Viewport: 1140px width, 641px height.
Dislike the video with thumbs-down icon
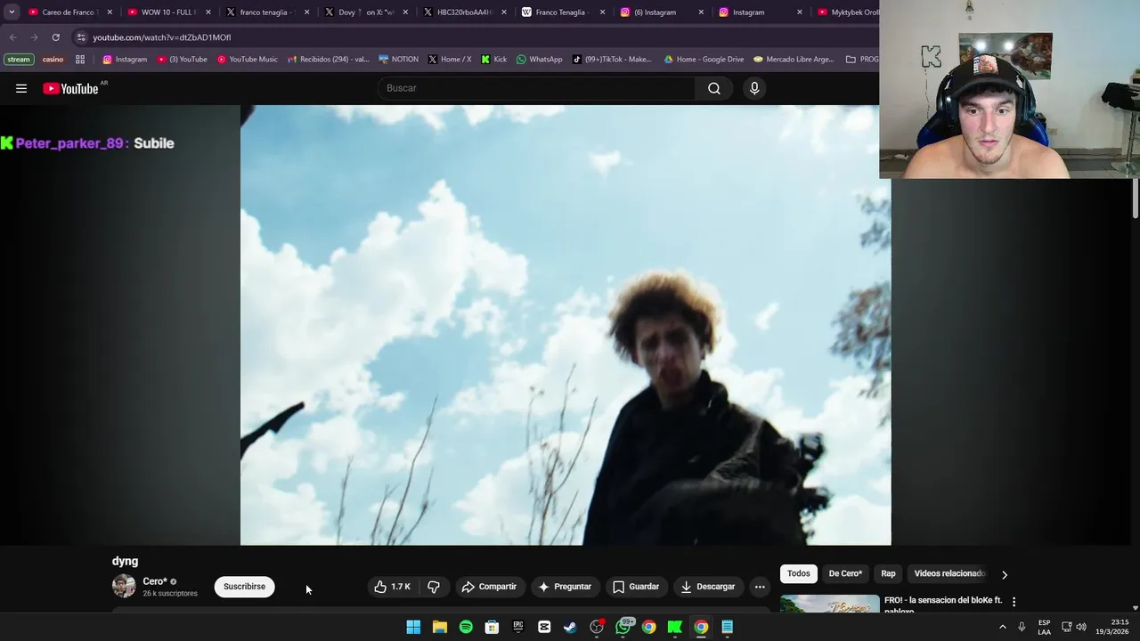434,587
